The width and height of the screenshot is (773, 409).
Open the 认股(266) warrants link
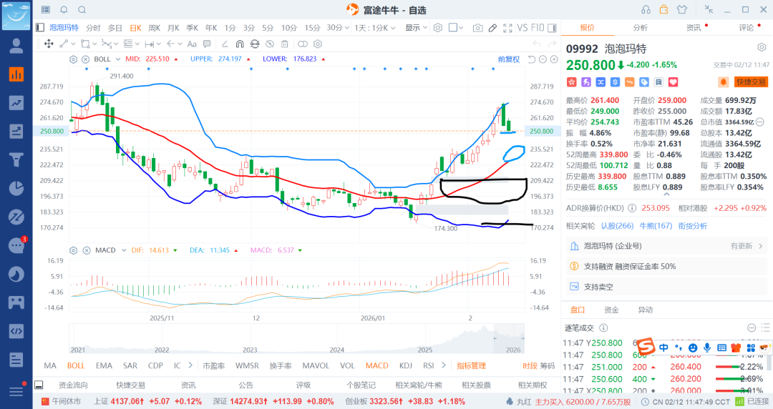[617, 226]
